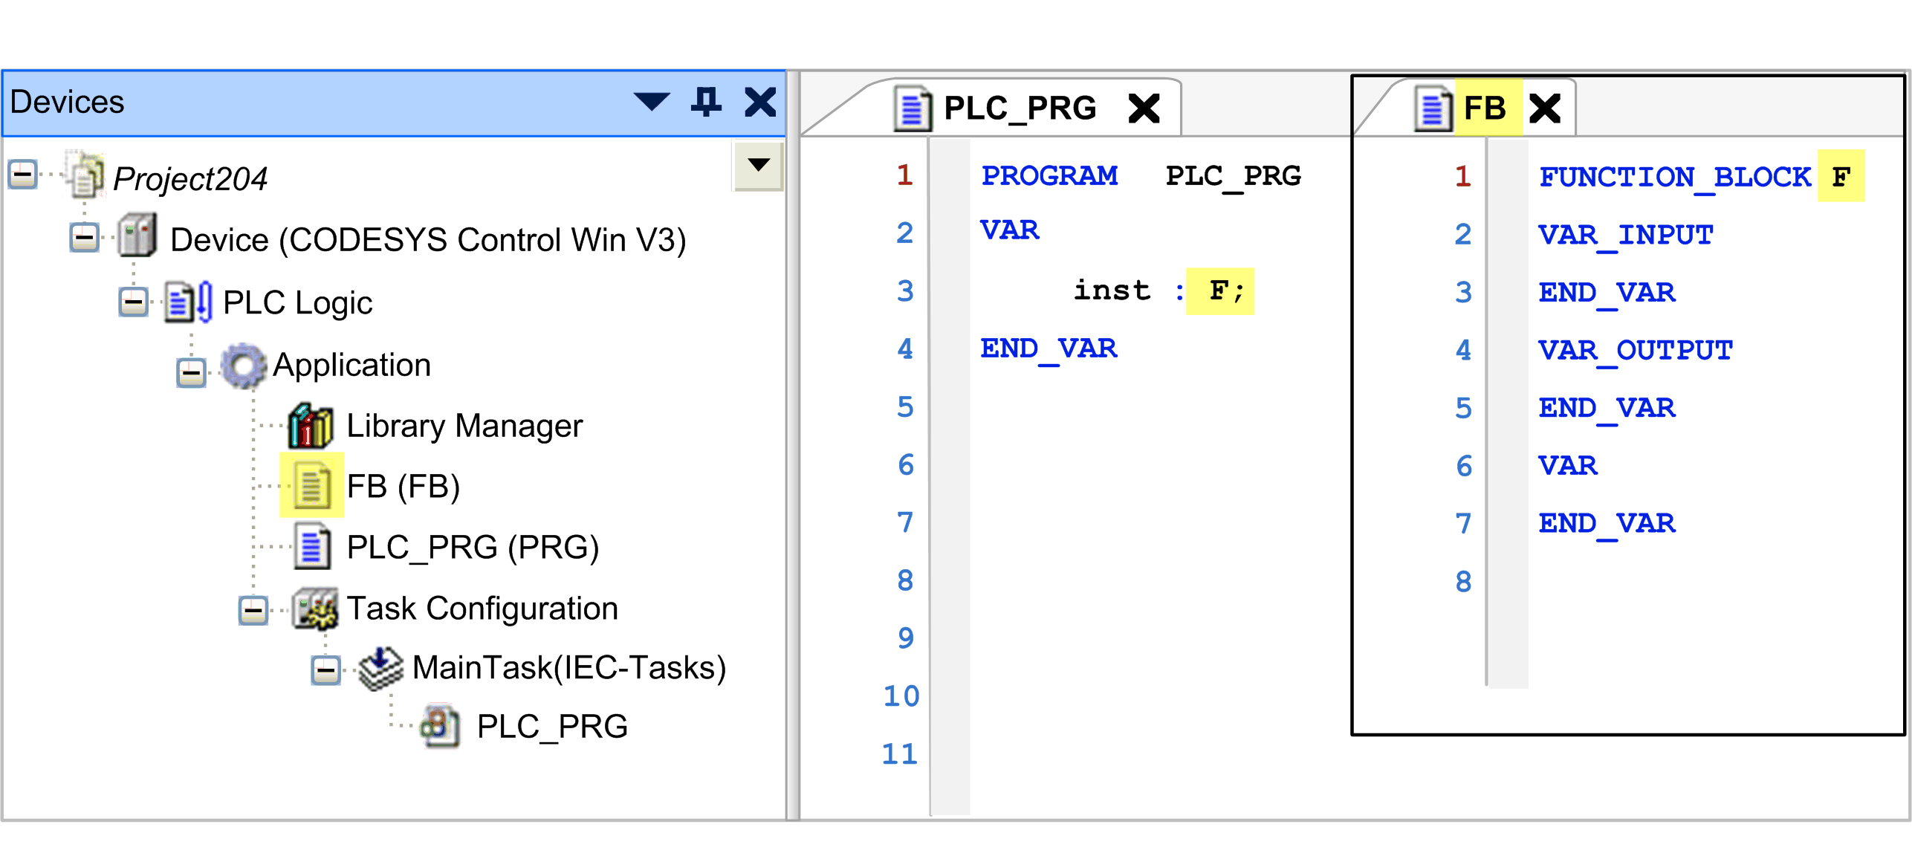Viewport: 1912px width, 853px height.
Task: Click VAR_INPUT in the FB editor
Action: click(x=1626, y=236)
